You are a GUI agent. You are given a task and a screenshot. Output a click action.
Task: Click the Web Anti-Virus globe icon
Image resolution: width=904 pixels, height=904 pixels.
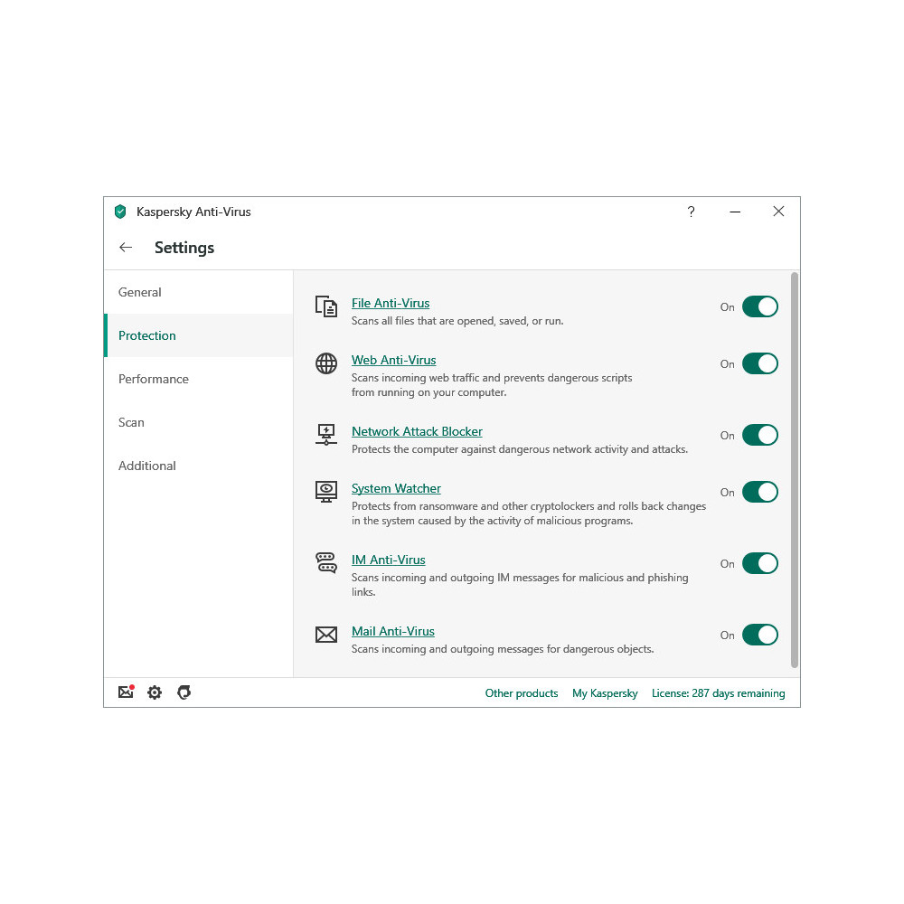326,363
